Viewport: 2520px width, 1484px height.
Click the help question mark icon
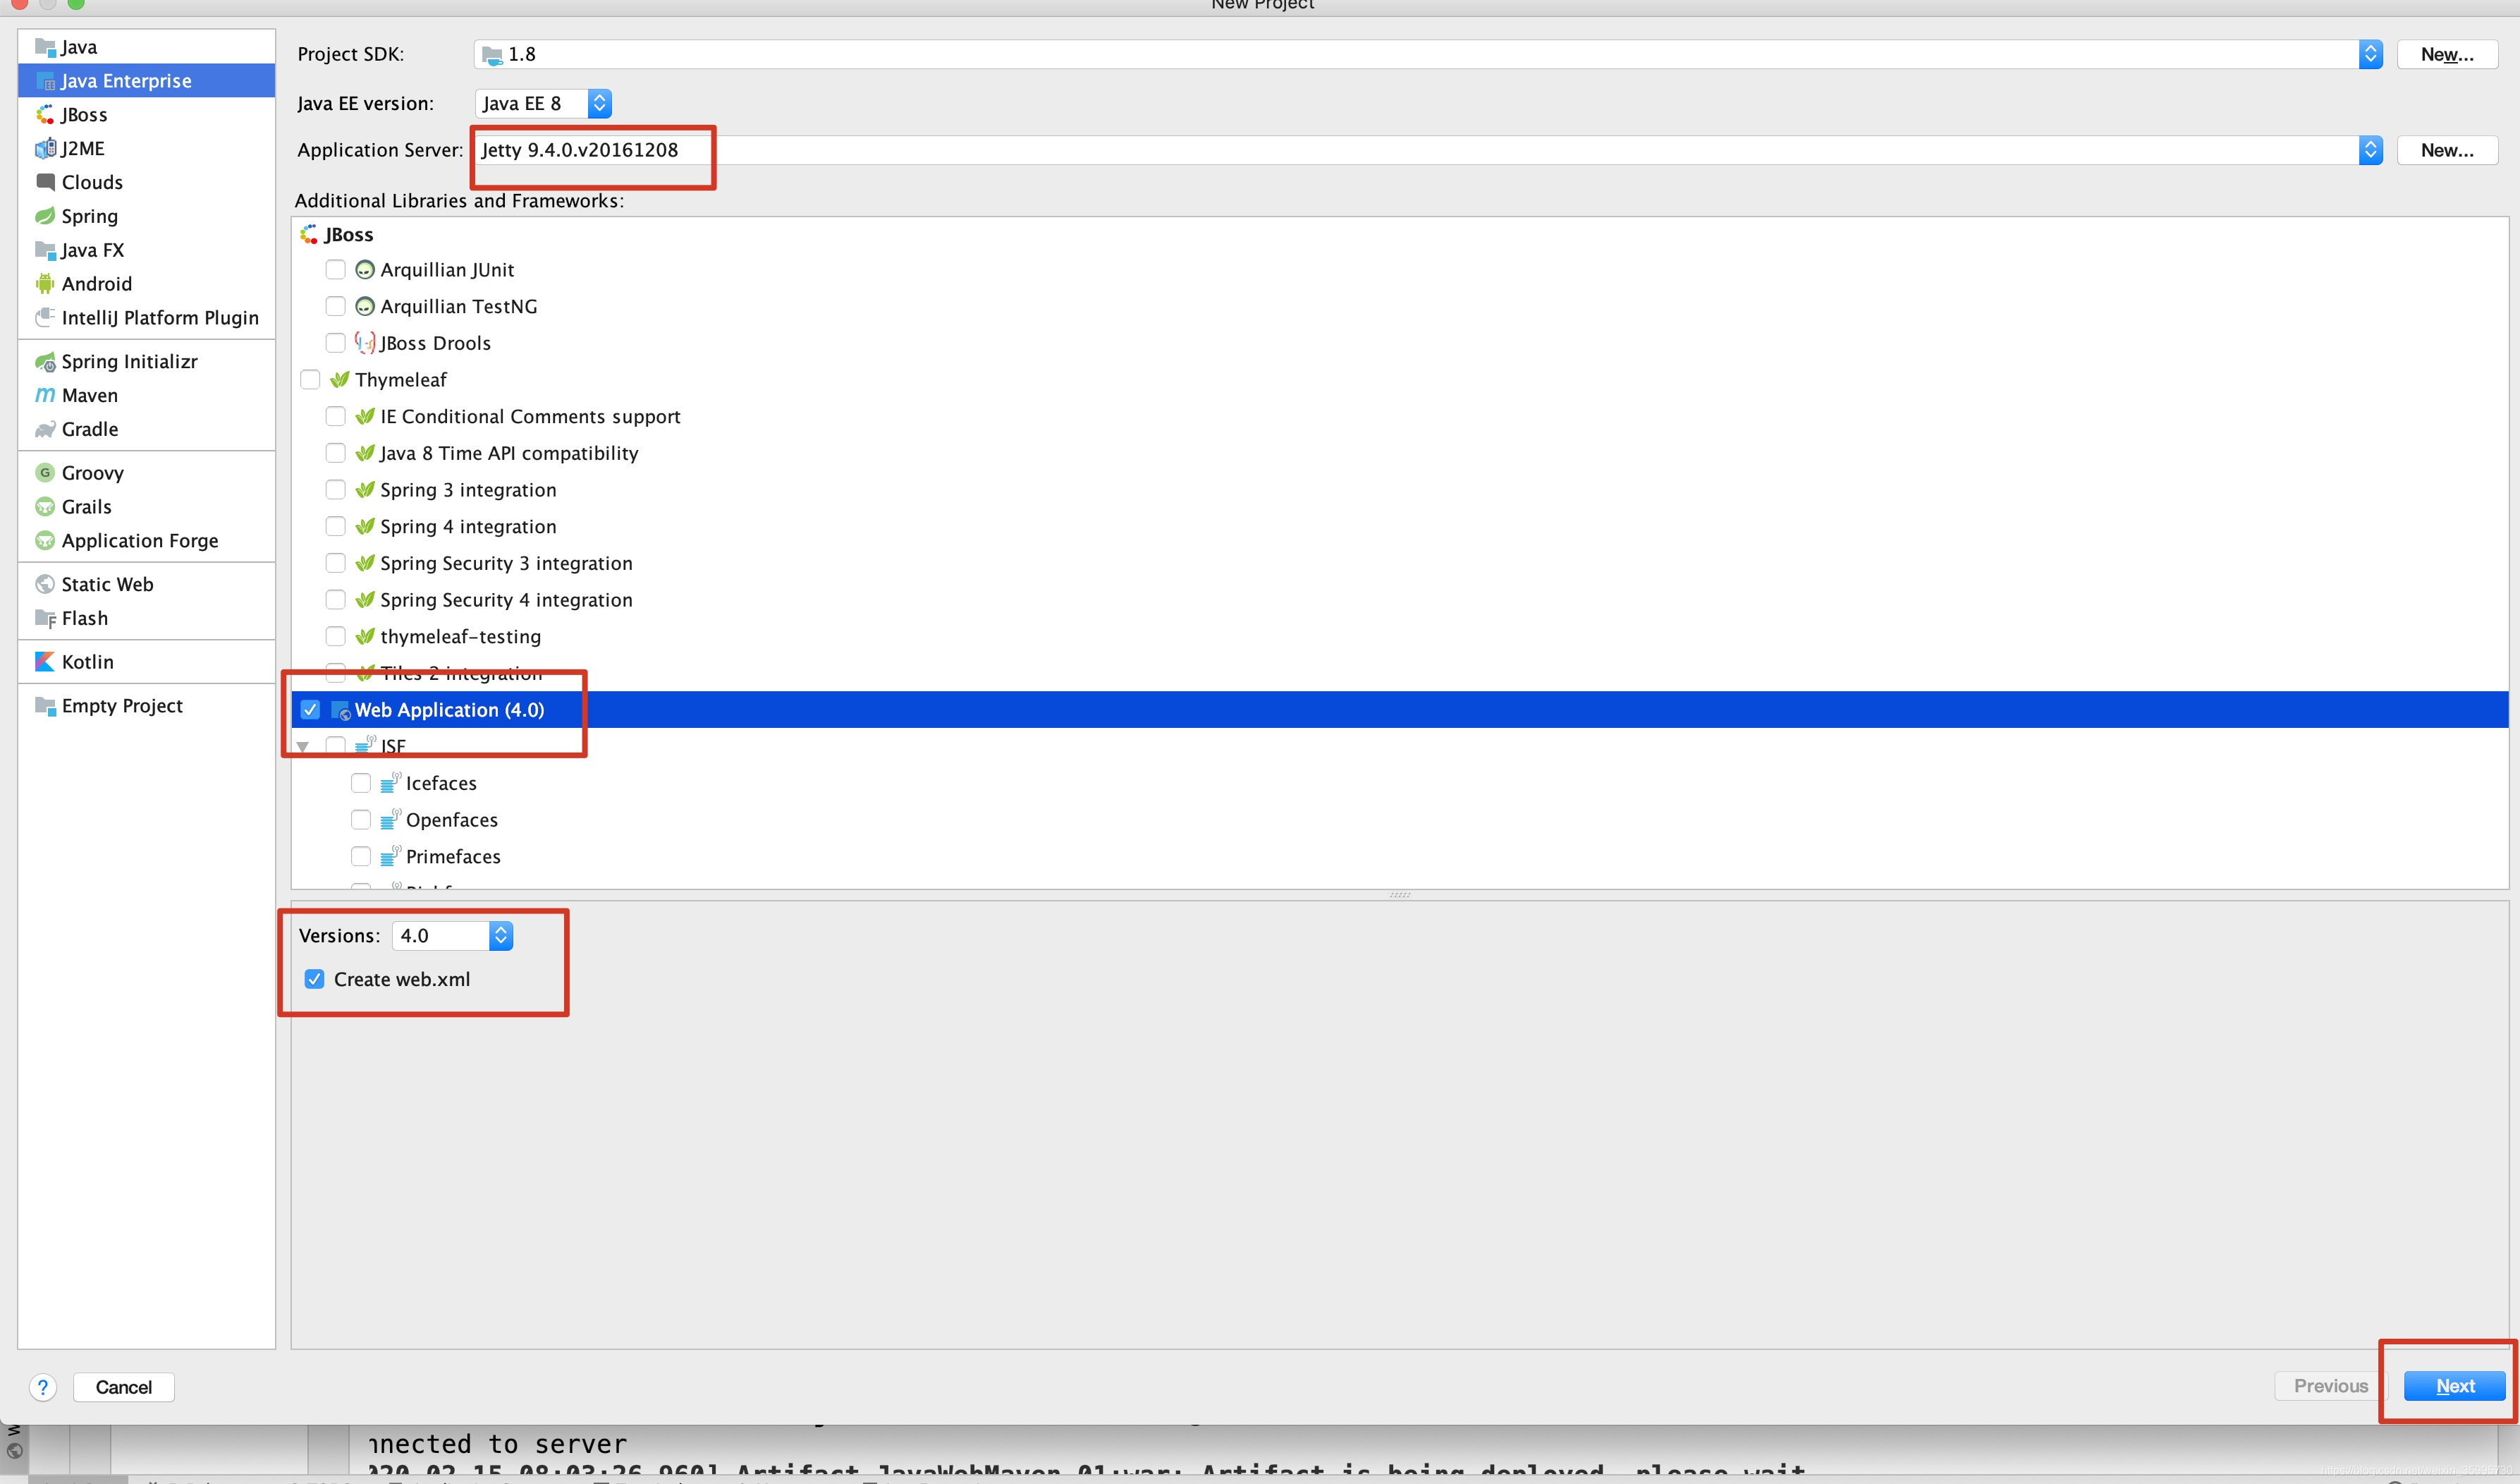(x=42, y=1387)
